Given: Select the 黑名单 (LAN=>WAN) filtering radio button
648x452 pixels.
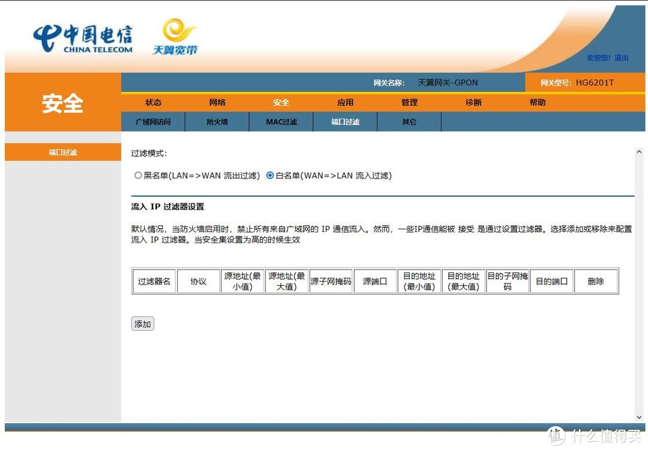Looking at the screenshot, I should (x=138, y=175).
